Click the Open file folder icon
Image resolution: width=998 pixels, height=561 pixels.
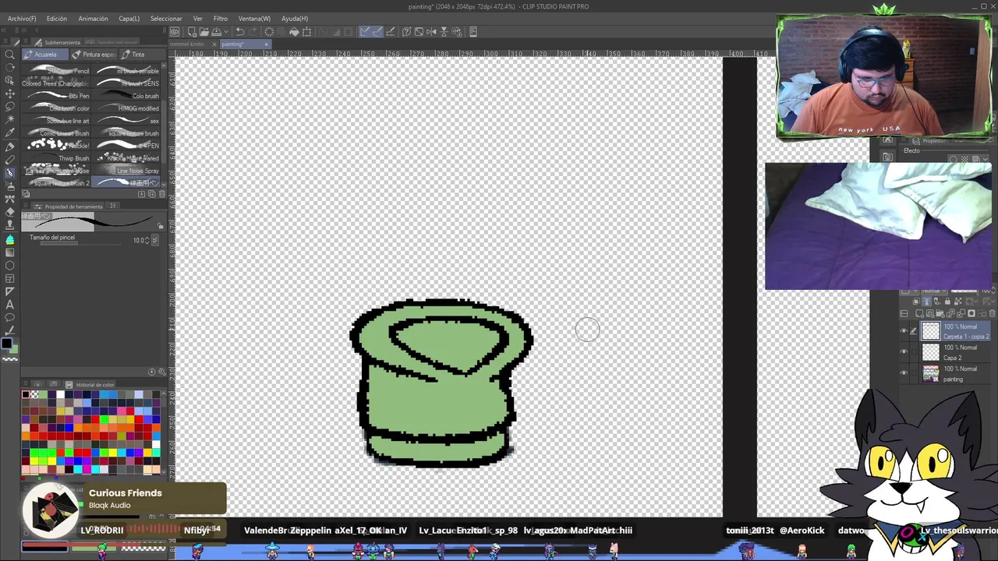pos(203,32)
